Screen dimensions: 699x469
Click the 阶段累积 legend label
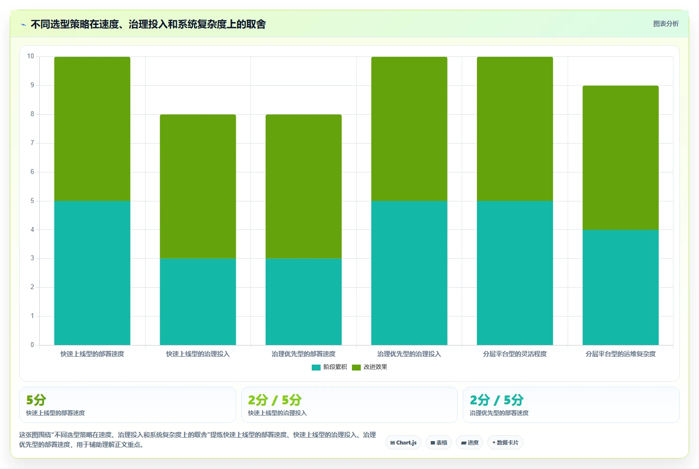coord(335,367)
